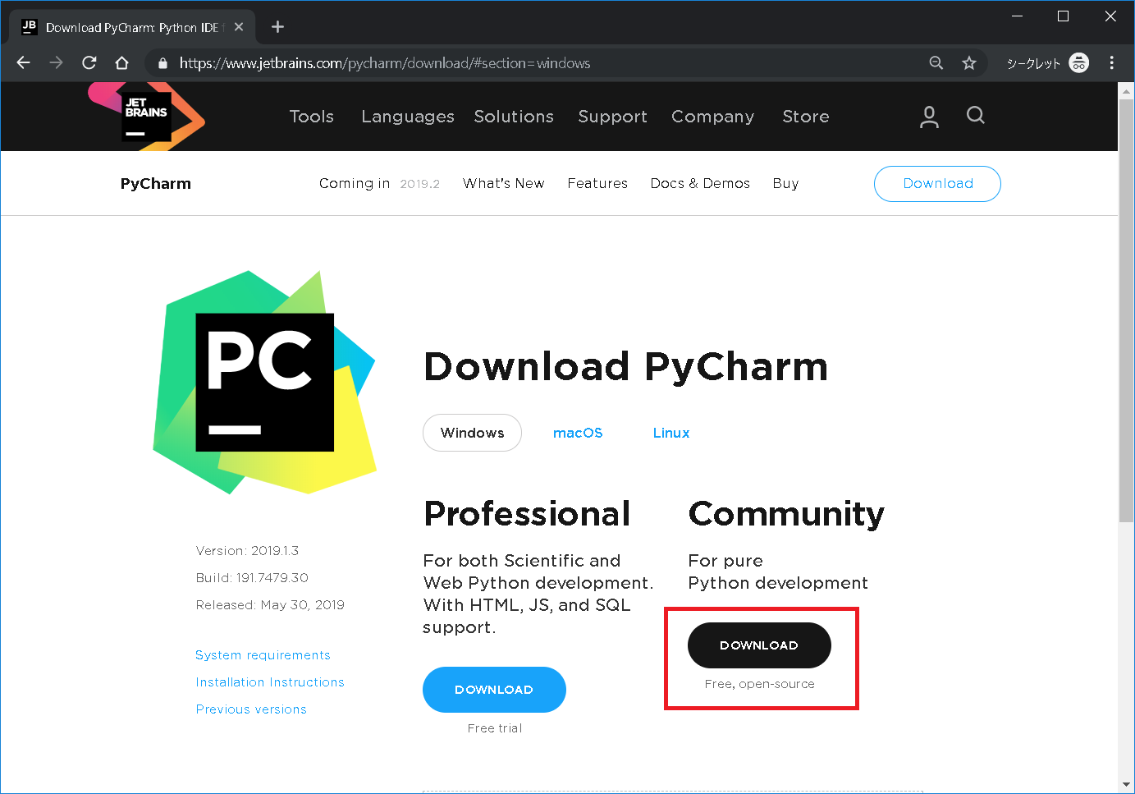
Task: Click the page vertical scrollbar thumb
Action: click(1126, 309)
